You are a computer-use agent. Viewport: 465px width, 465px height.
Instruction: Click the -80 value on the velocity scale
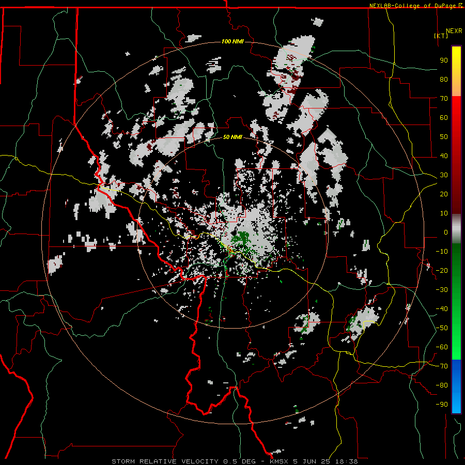point(442,385)
